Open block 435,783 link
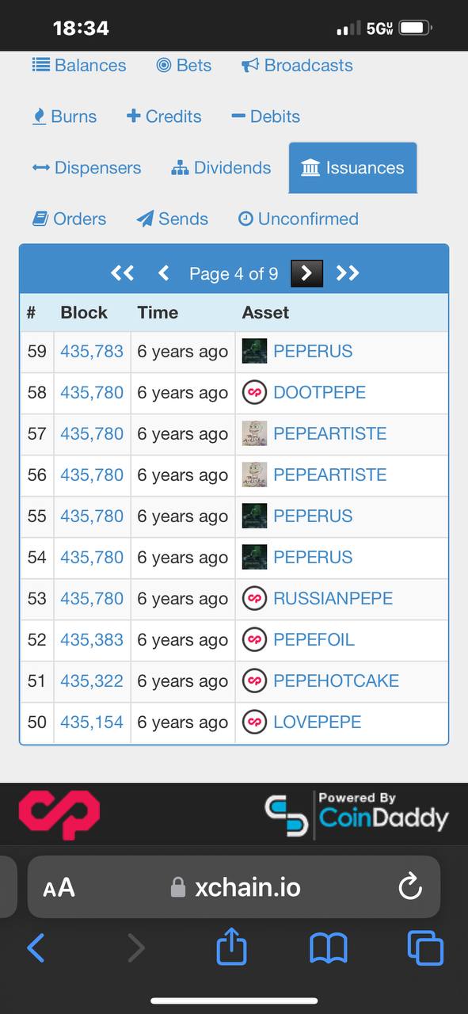The width and height of the screenshot is (468, 1014). (x=92, y=352)
